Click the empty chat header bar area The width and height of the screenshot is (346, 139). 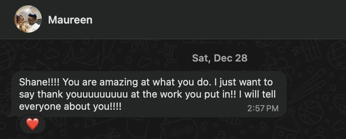[219, 19]
